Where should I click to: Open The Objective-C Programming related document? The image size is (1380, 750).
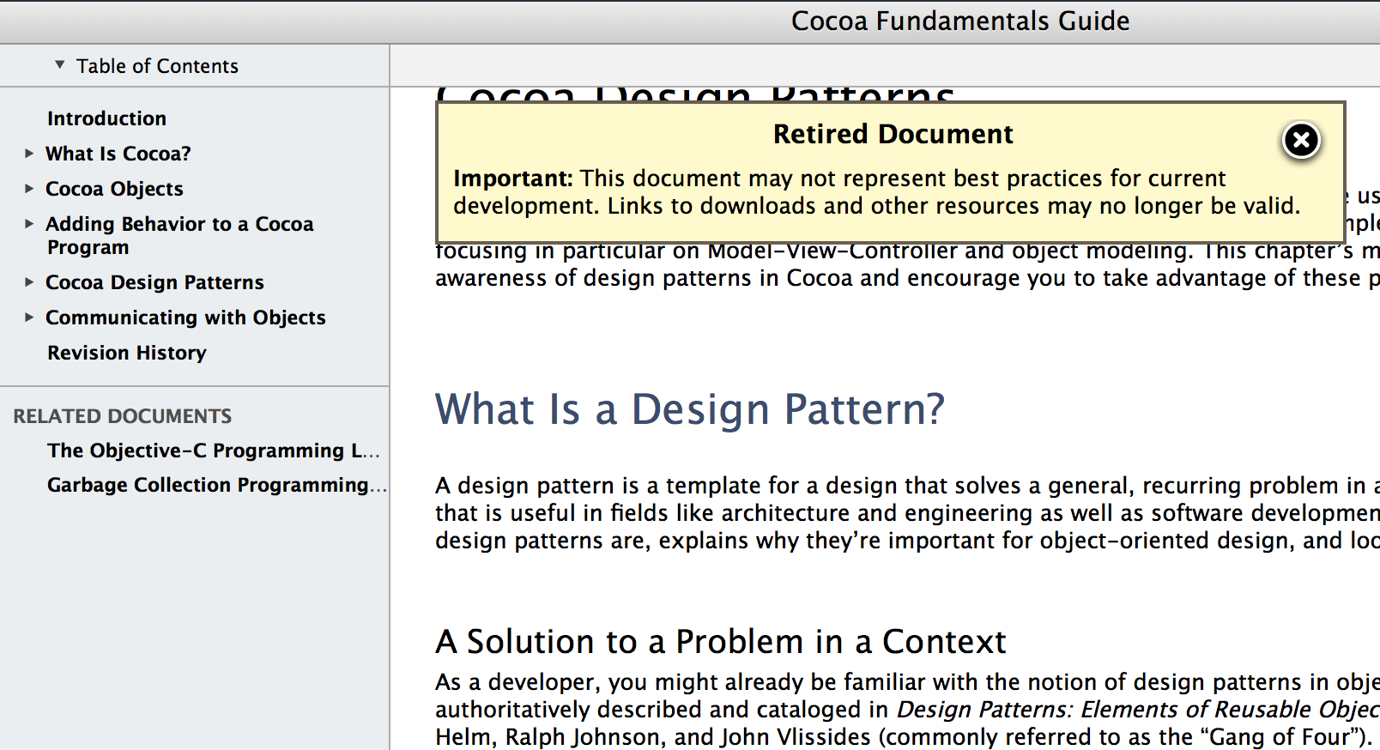click(x=213, y=451)
